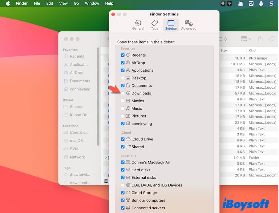Uncheck the Hard disks checkbox
279x213 pixels.
123,170
